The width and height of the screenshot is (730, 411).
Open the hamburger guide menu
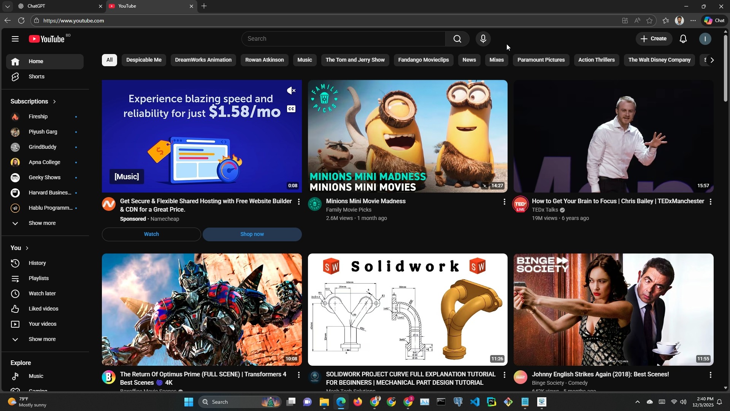[x=15, y=39]
